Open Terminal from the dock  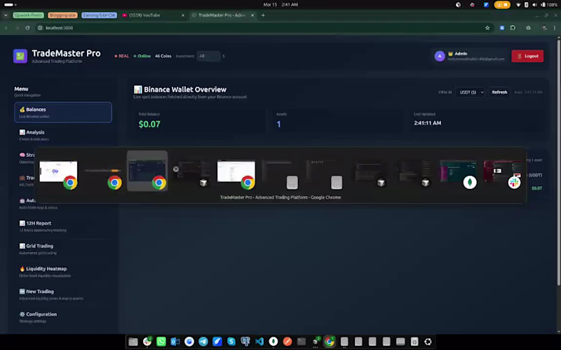click(302, 342)
